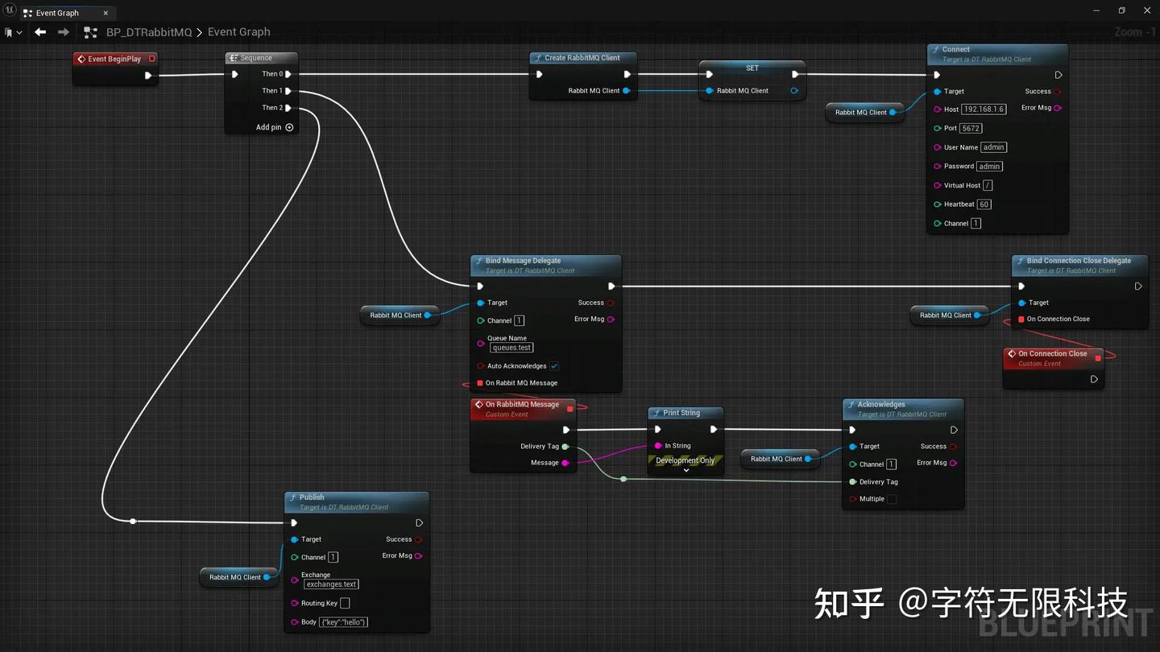Click the Then 2 output pin
Image resolution: width=1160 pixels, height=652 pixels.
point(288,108)
